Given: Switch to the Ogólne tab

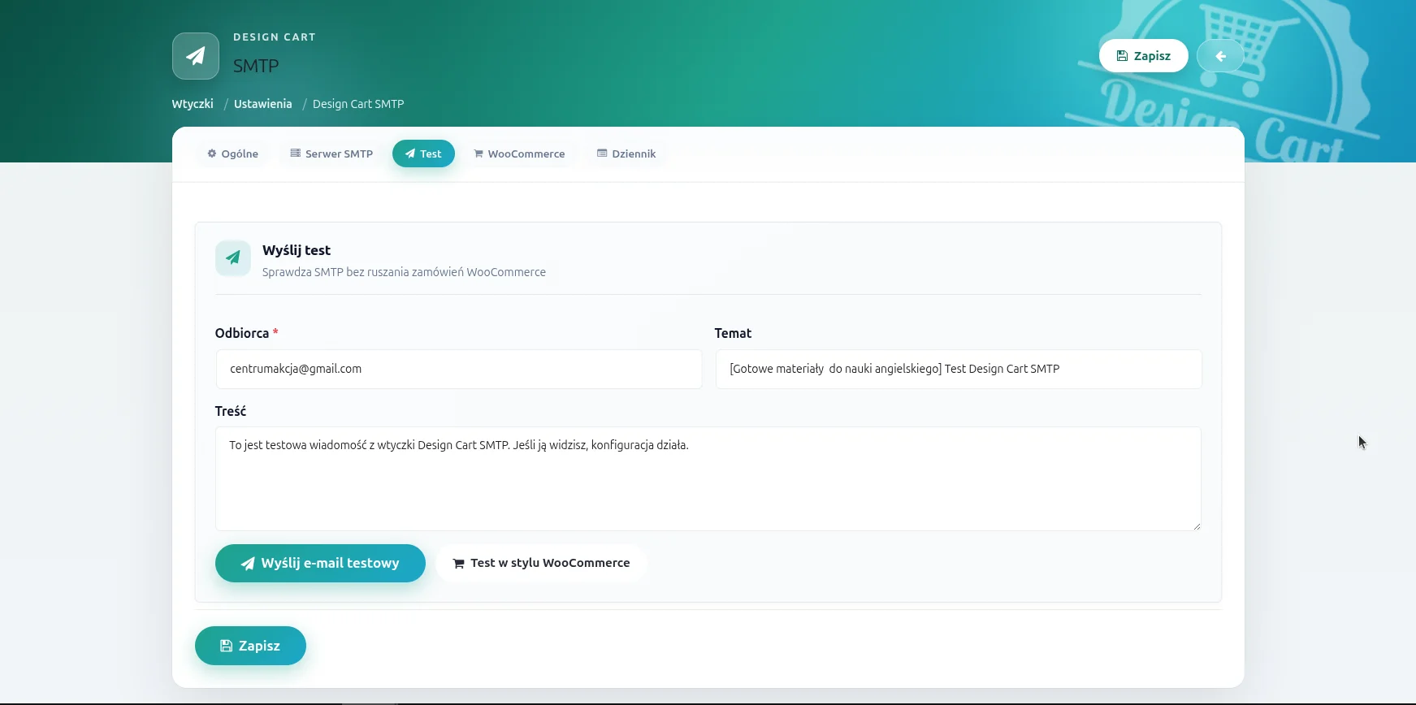Looking at the screenshot, I should click(232, 154).
